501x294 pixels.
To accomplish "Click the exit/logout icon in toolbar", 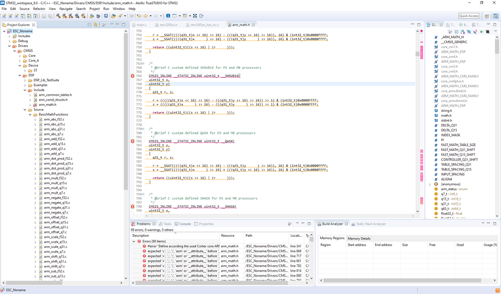I will click(x=202, y=16).
